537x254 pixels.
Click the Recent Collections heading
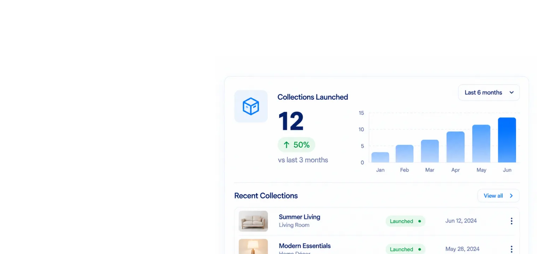pyautogui.click(x=266, y=196)
